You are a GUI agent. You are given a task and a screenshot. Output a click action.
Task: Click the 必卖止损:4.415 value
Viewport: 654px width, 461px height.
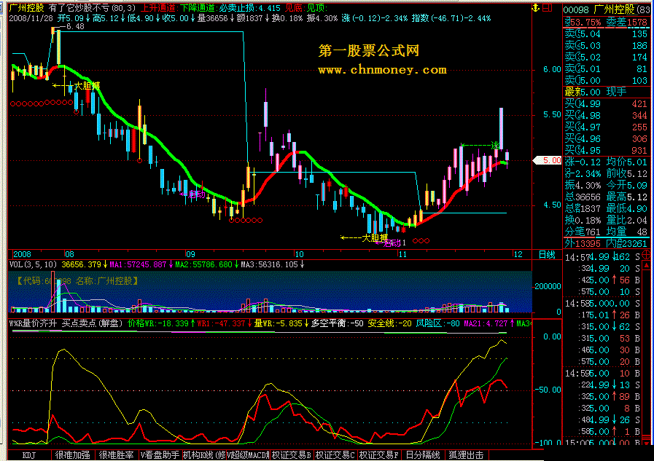coord(250,8)
